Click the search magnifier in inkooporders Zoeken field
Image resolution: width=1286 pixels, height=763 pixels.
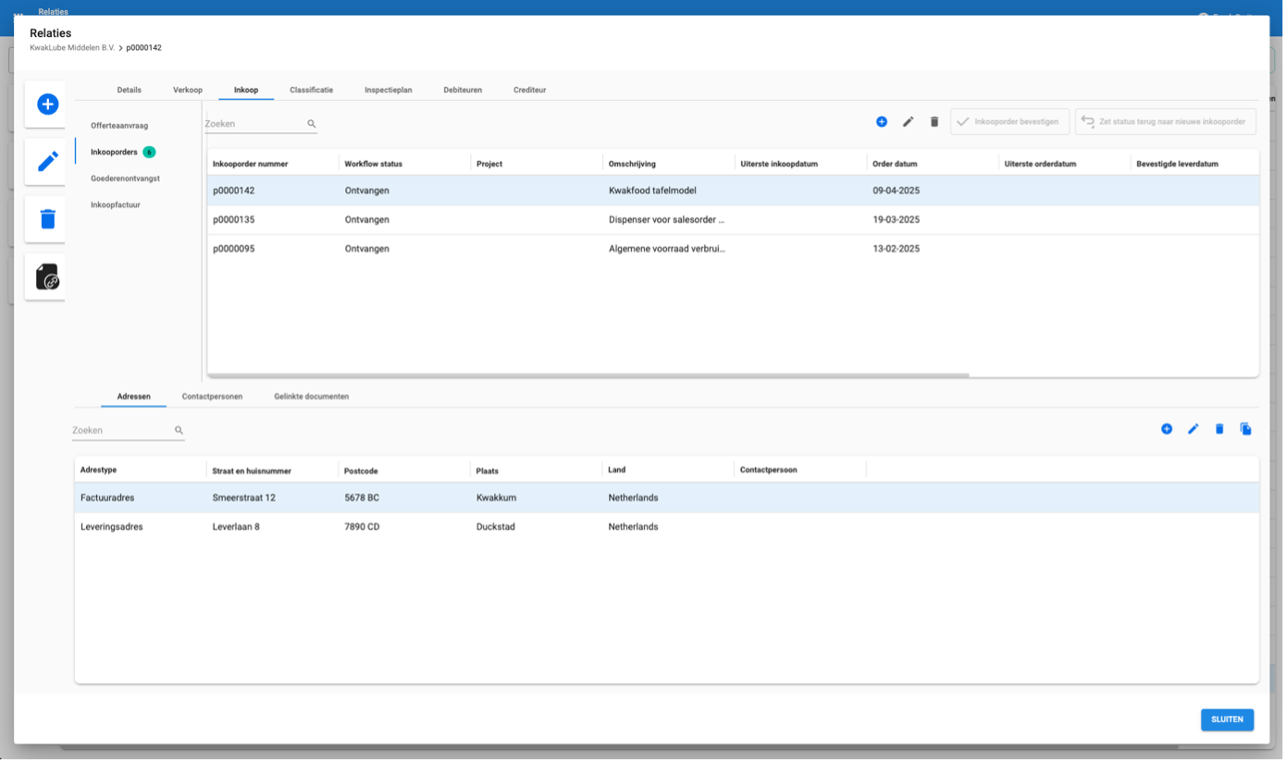tap(312, 124)
